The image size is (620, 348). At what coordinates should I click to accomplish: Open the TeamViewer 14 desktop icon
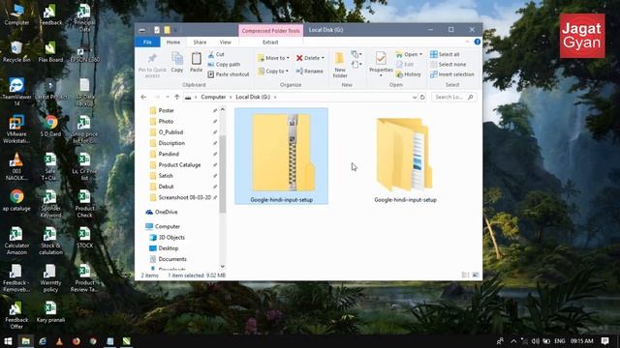pyautogui.click(x=16, y=92)
